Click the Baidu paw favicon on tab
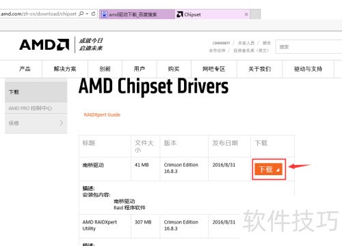The height and width of the screenshot is (246, 342). (x=104, y=14)
